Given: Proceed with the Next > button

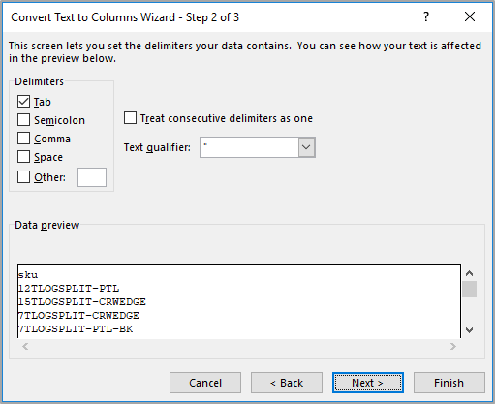Looking at the screenshot, I should (x=368, y=383).
